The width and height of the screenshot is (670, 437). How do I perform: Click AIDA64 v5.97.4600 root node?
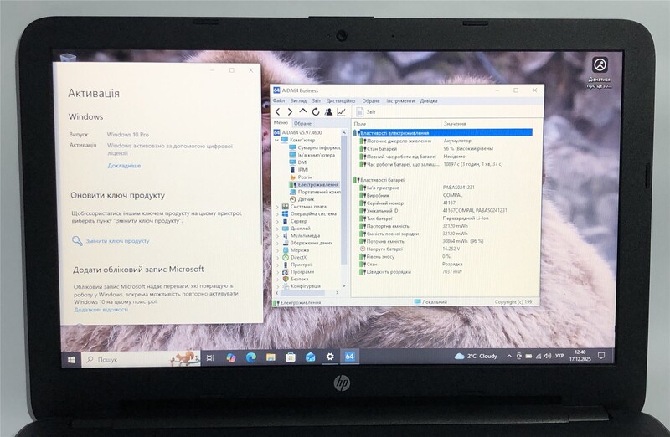(298, 132)
